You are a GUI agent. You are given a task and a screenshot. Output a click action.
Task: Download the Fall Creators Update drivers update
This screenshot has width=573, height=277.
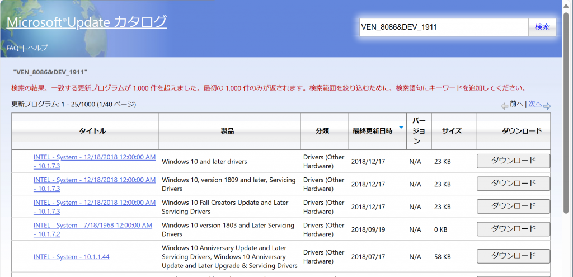(514, 206)
